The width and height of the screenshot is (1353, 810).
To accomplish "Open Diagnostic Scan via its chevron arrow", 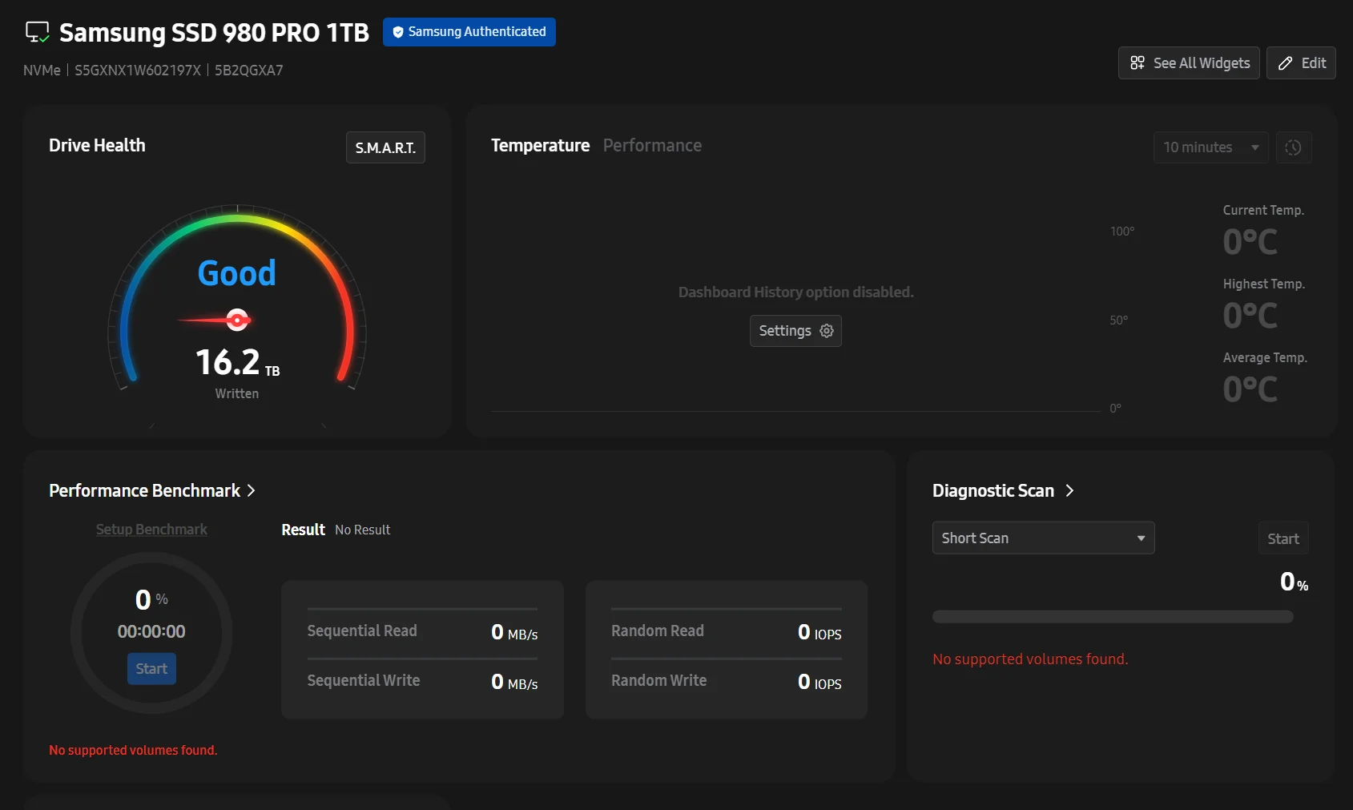I will 1069,490.
